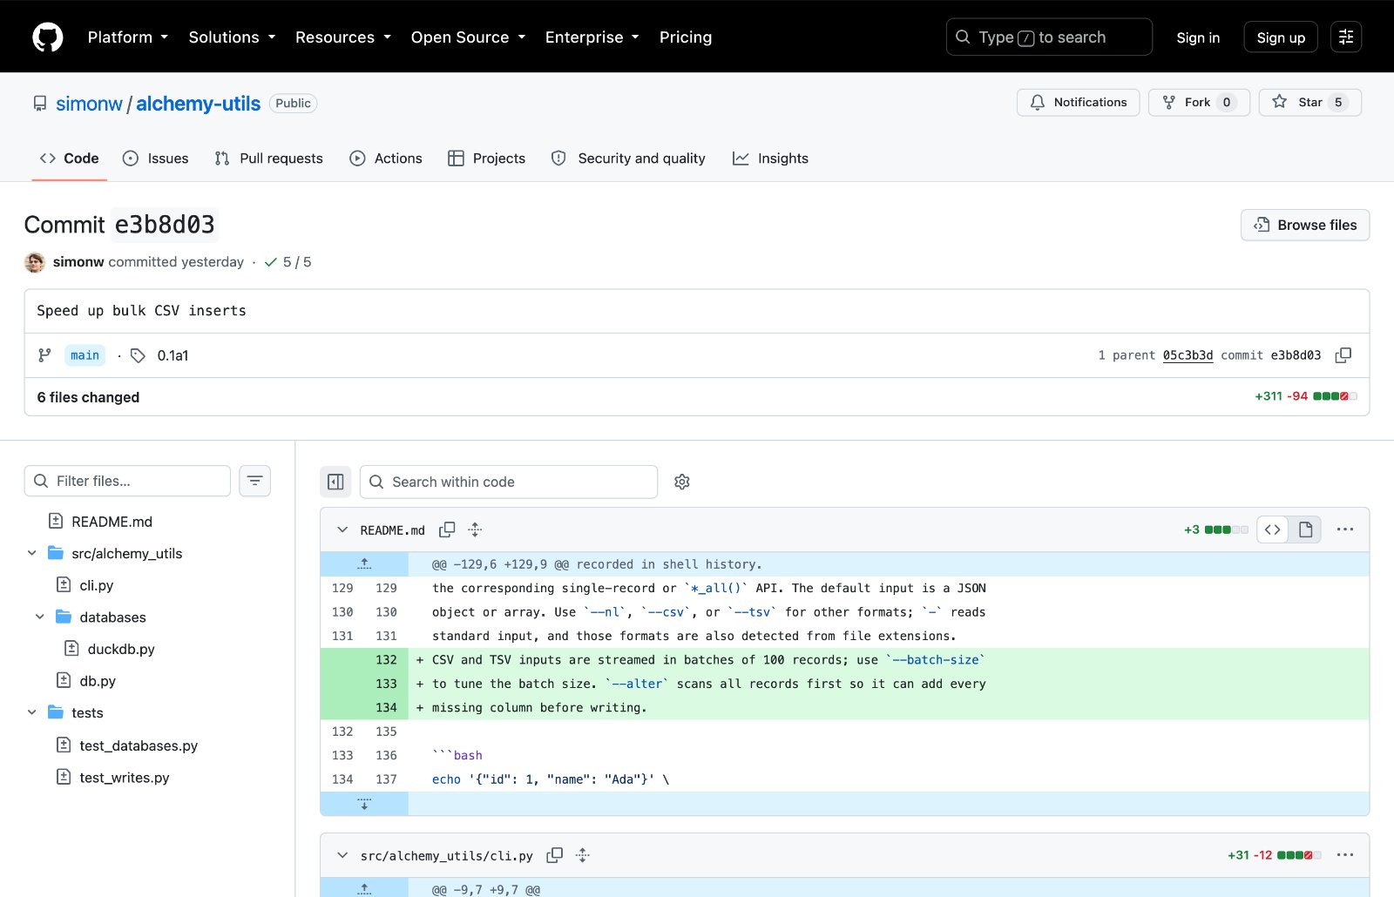Image resolution: width=1394 pixels, height=897 pixels.
Task: Open the diff view settings gear
Action: pos(682,482)
